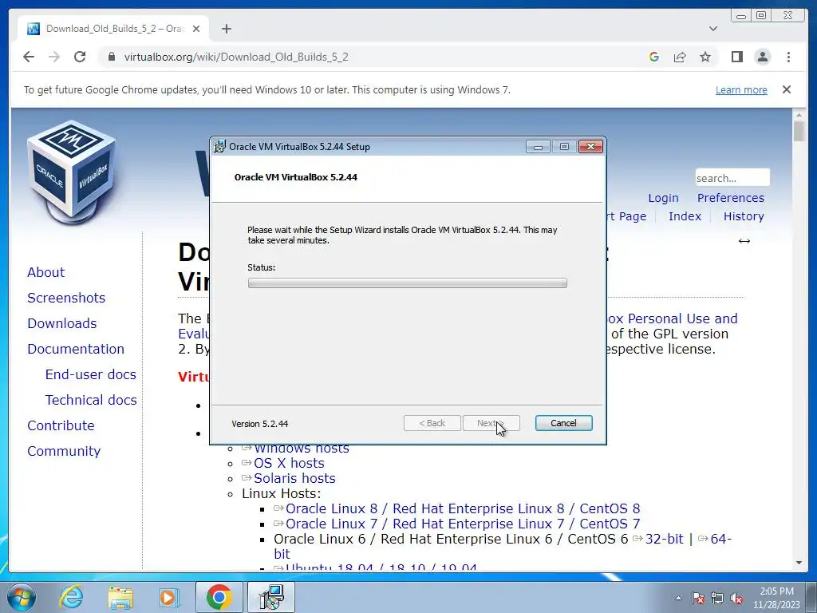
Task: Open Windows Explorer from taskbar
Action: 120,597
